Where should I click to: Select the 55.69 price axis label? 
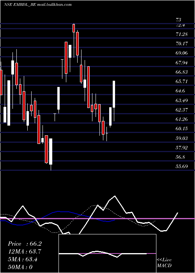pyautogui.click(x=182, y=166)
